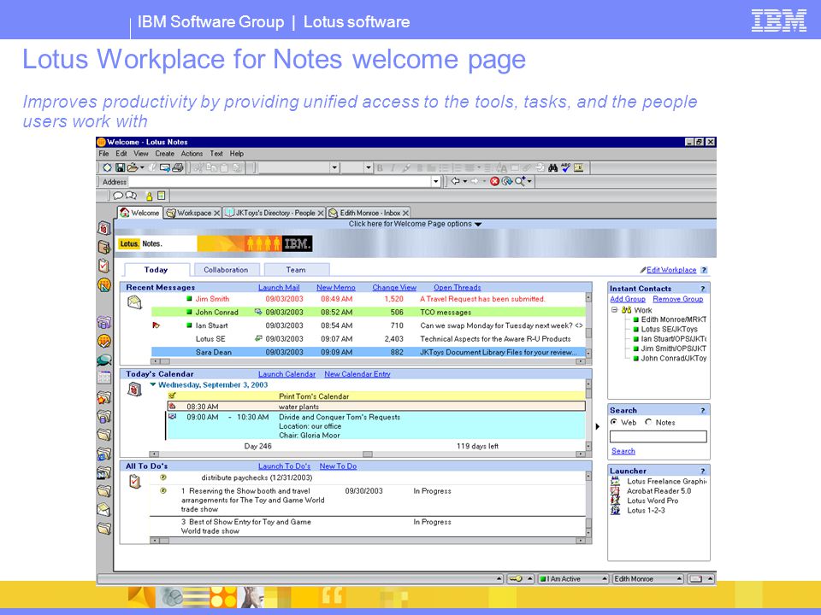Viewport: 821px width, 615px height.
Task: Open the Address bar dropdown arrow
Action: tap(435, 181)
